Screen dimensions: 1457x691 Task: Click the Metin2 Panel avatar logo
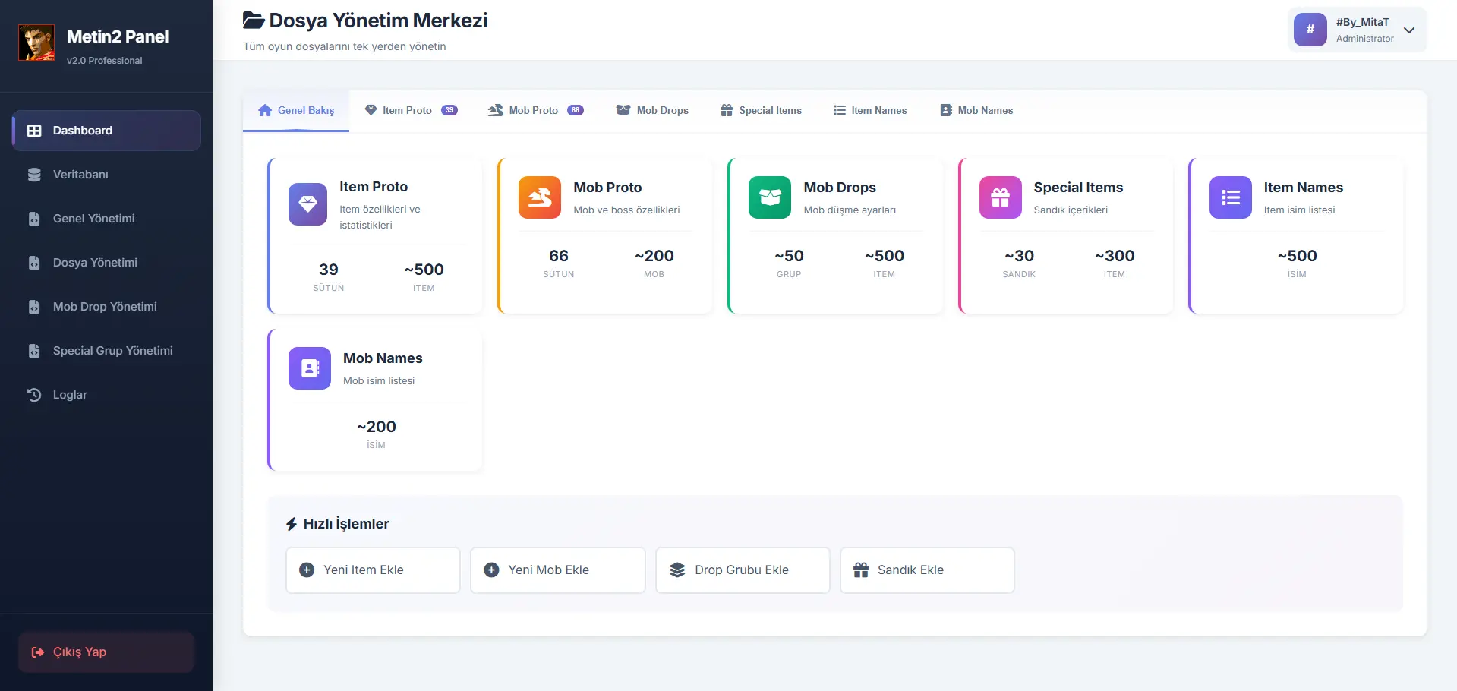tap(36, 43)
